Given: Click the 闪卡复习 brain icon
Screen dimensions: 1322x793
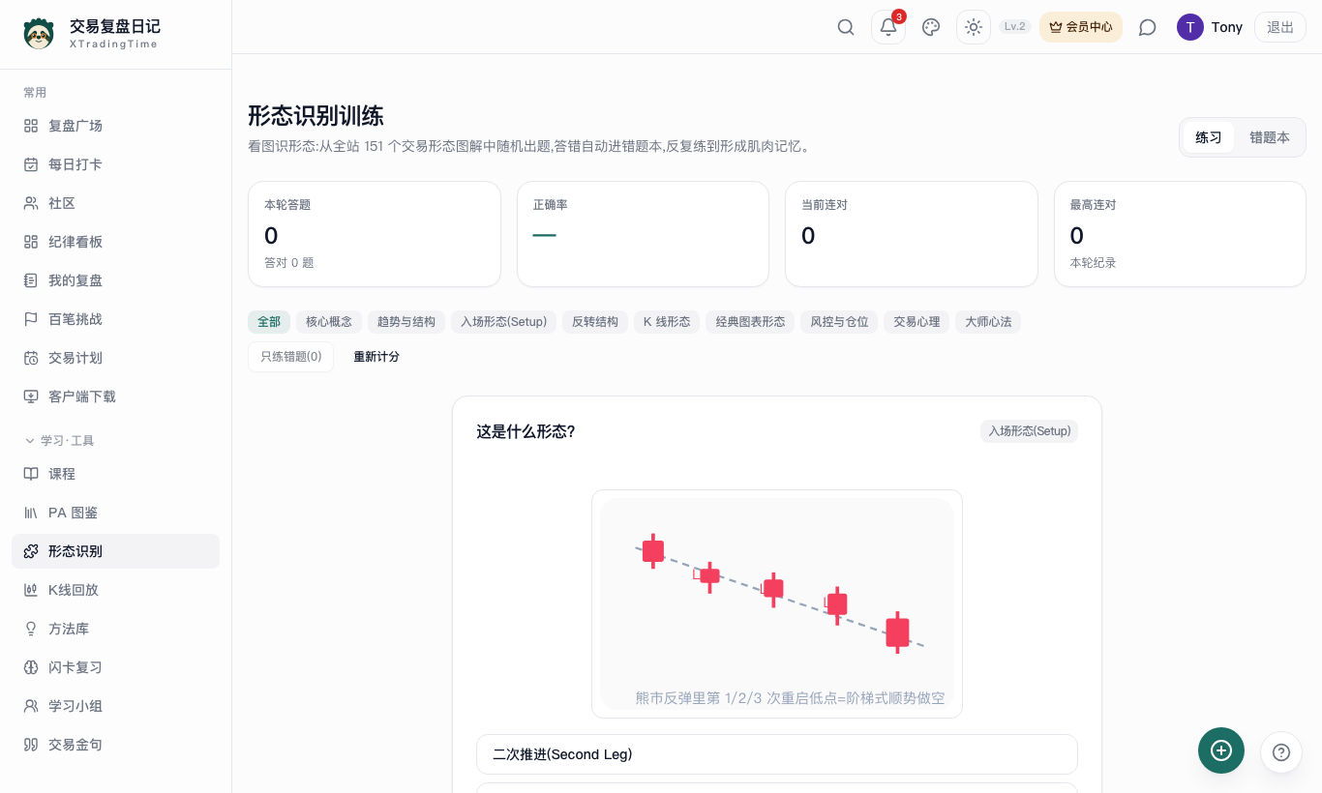Looking at the screenshot, I should [31, 667].
